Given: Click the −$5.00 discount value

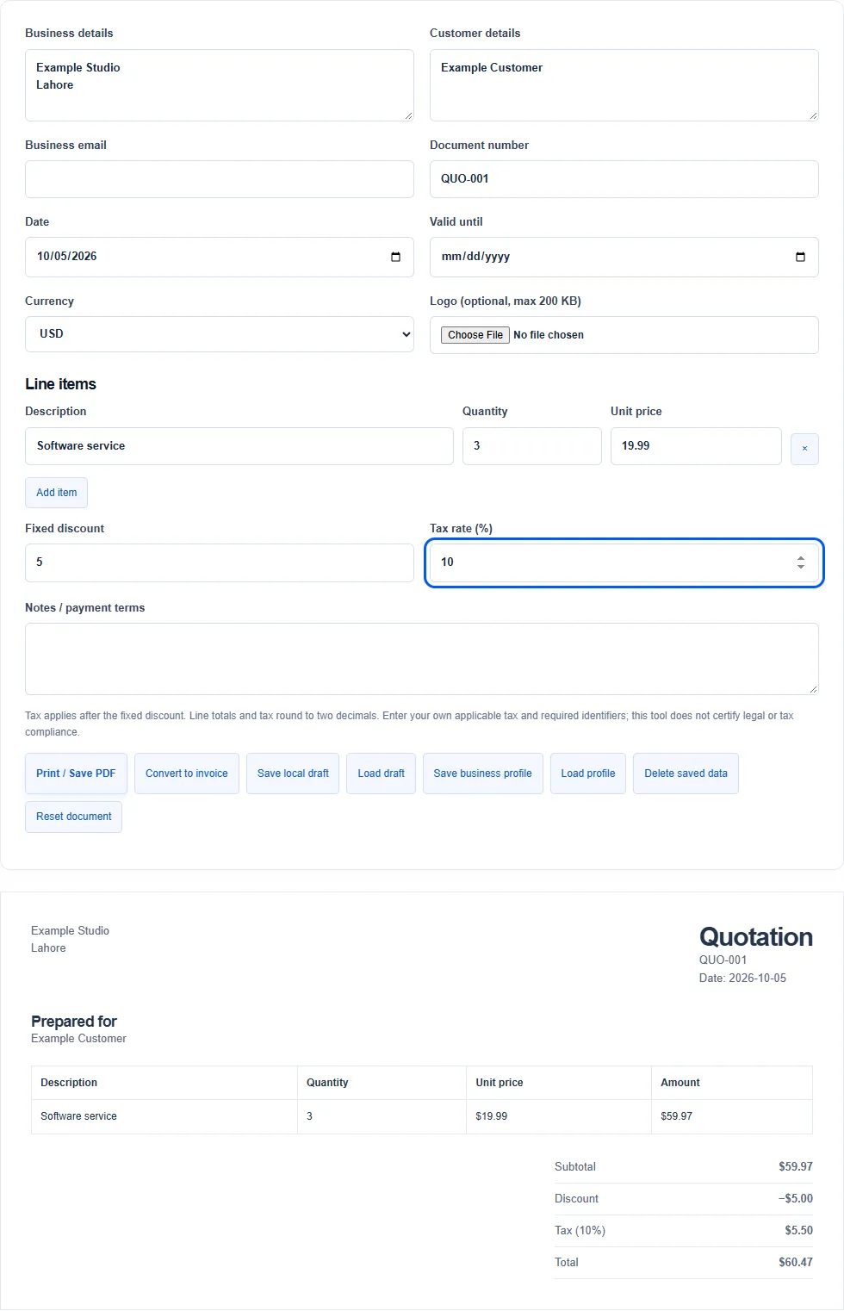Looking at the screenshot, I should tap(796, 1199).
